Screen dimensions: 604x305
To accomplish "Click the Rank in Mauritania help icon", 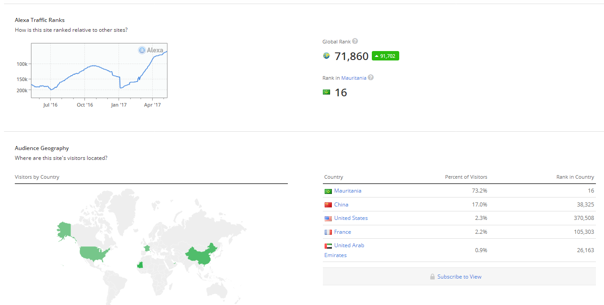I will (x=370, y=77).
